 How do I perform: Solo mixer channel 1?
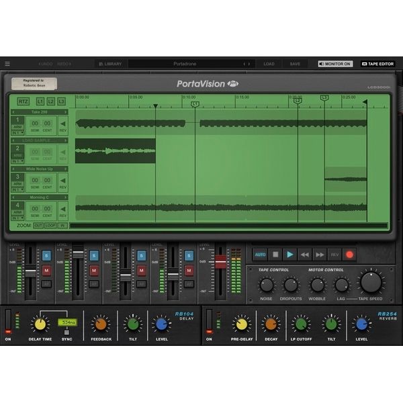46,255
